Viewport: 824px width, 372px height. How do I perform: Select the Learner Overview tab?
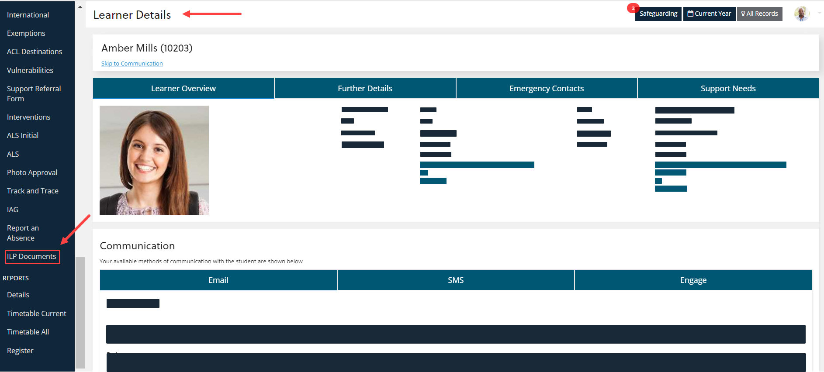183,89
